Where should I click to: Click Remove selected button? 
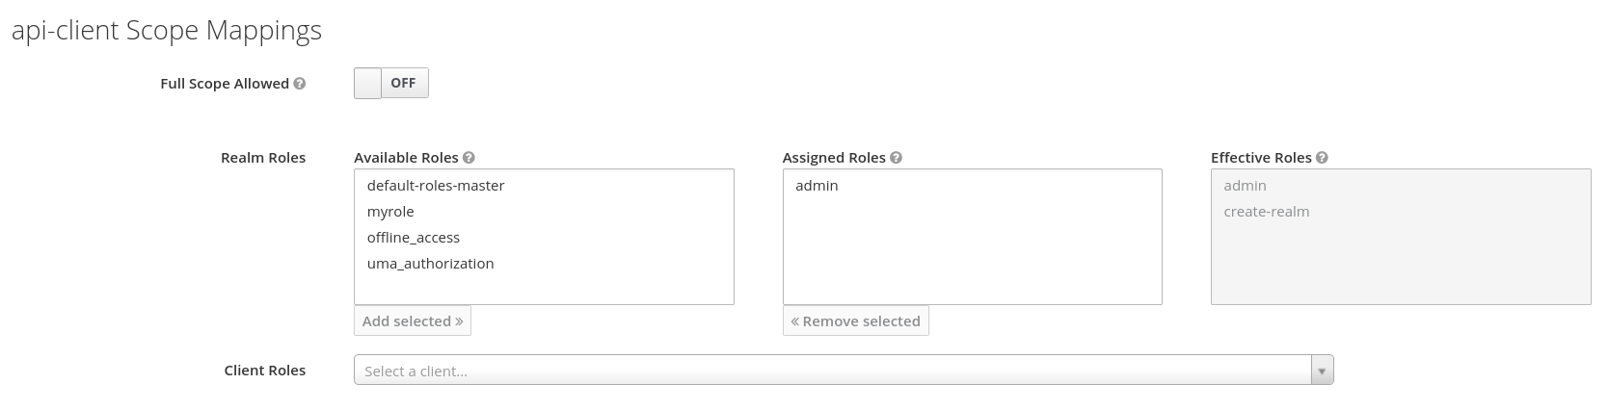[x=856, y=321]
